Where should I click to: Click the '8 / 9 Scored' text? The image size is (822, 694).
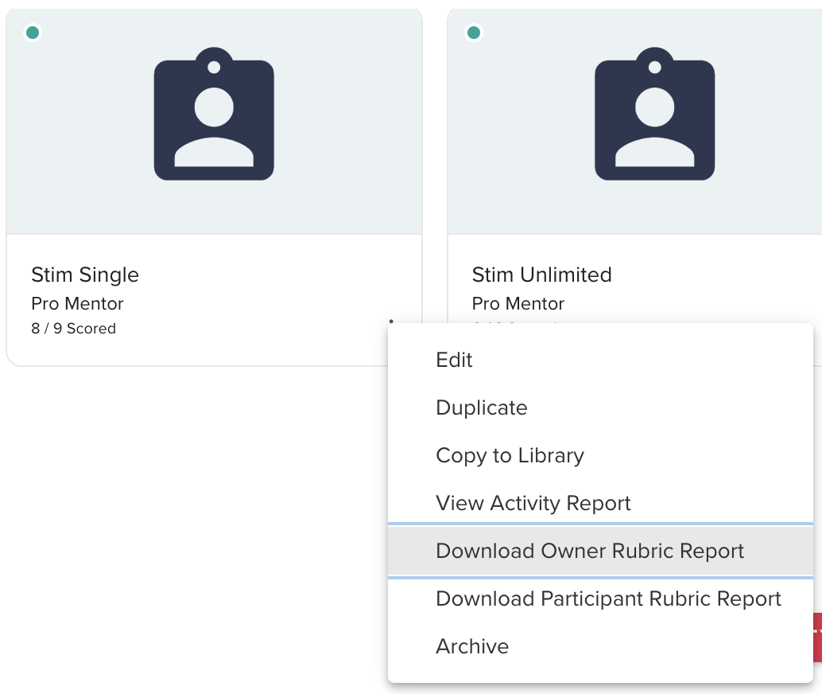click(73, 329)
